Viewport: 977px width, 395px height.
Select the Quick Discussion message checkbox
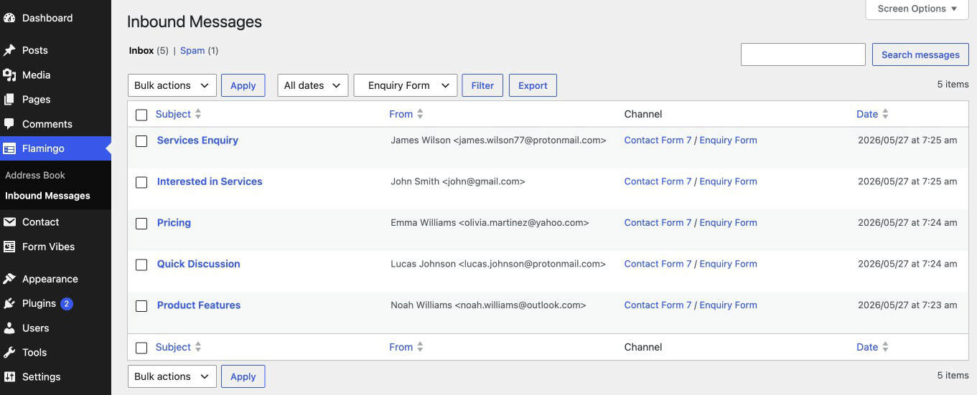(141, 265)
